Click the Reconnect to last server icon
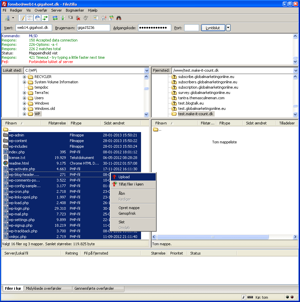300x302 pixels. click(x=86, y=18)
